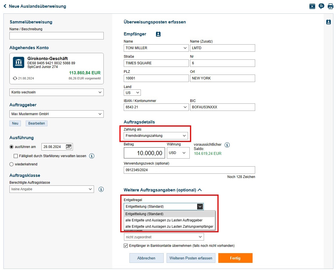The height and width of the screenshot is (270, 336).
Task: Click the BIC field BOFAUS3NXXX
Action: 223,107
